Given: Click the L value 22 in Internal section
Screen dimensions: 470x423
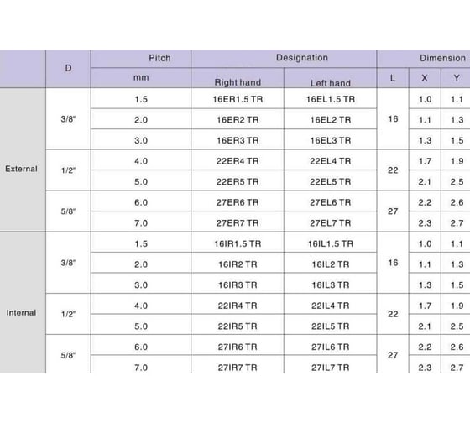Looking at the screenshot, I should click(393, 314).
